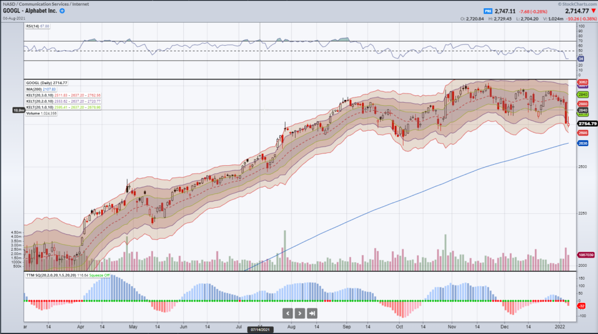Image resolution: width=598 pixels, height=334 pixels.
Task: Select the GOOGL (Daily) price legend
Action: [47, 83]
